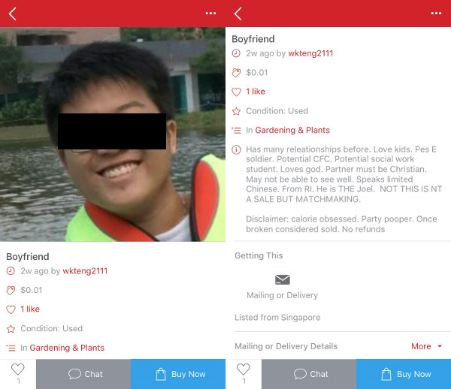Open seller wkteng2111's profile on left screen
The width and height of the screenshot is (451, 389).
coord(85,271)
